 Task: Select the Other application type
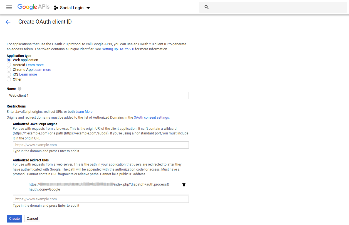point(9,79)
